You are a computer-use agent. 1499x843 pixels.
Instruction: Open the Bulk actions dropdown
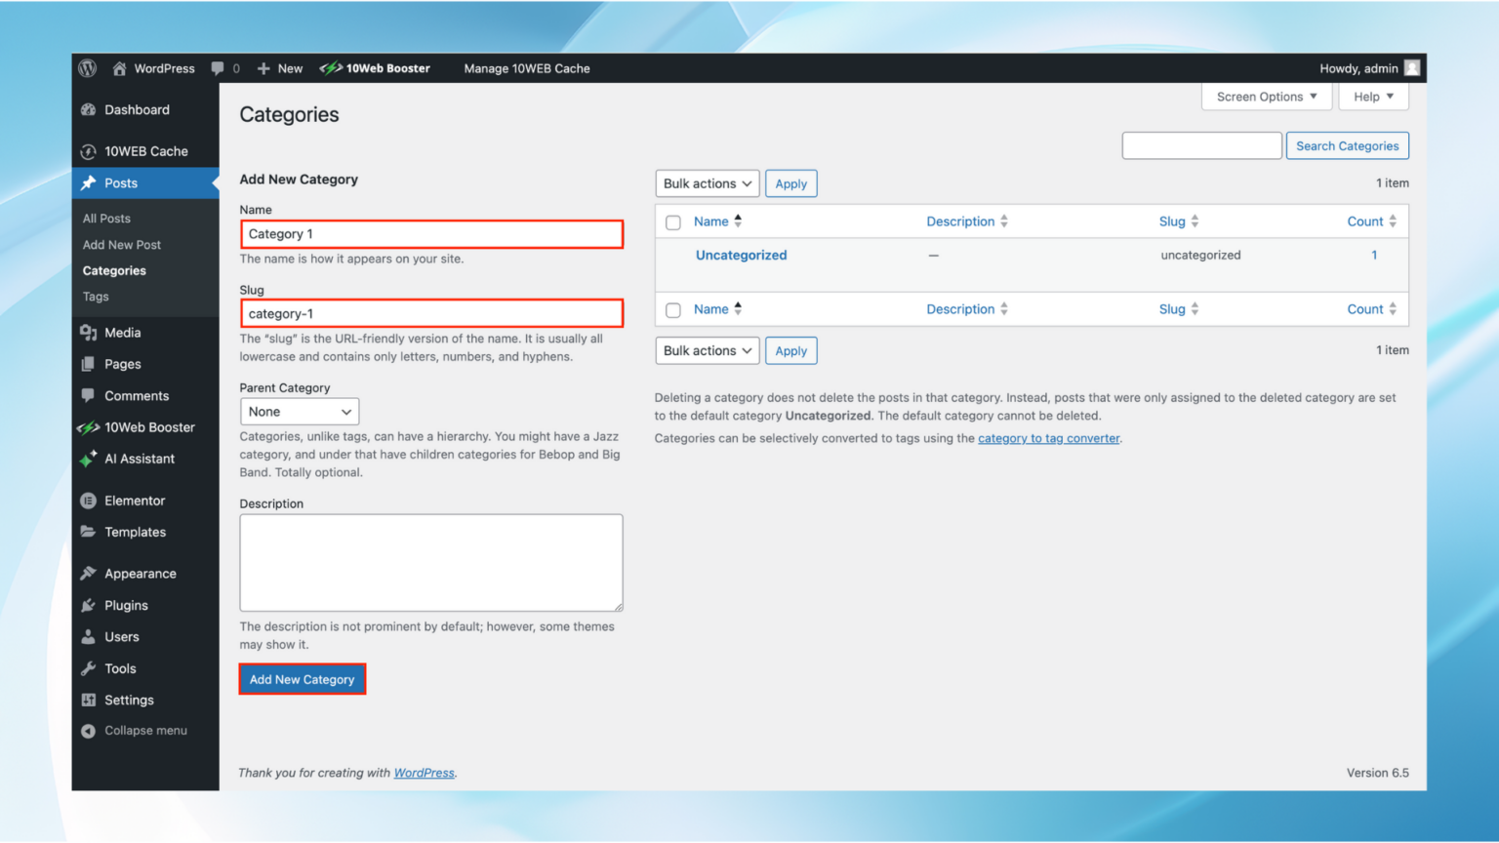[x=707, y=183]
